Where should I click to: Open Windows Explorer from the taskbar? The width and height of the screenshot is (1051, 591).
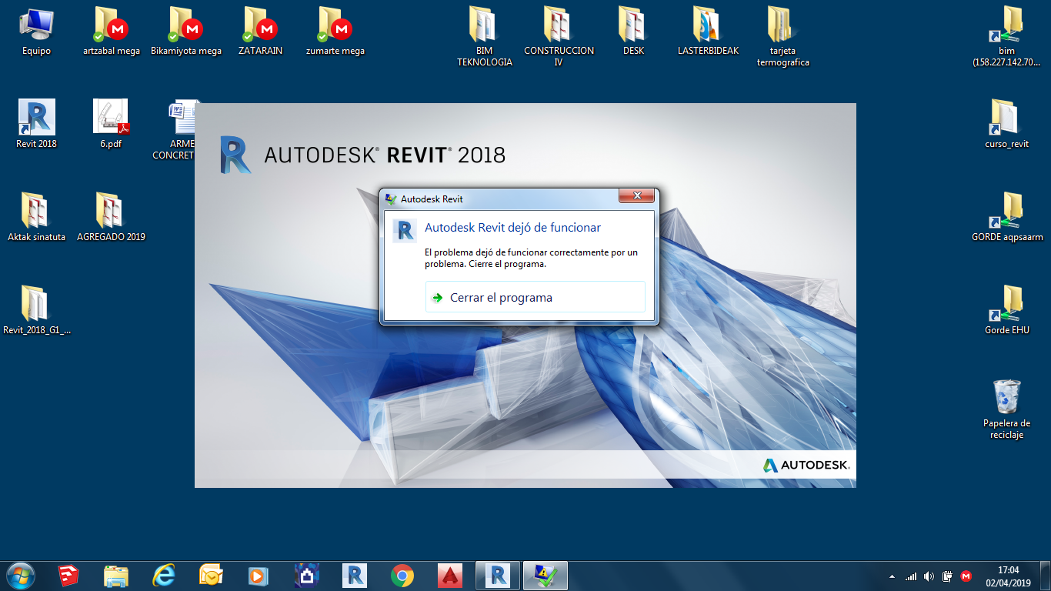click(116, 575)
